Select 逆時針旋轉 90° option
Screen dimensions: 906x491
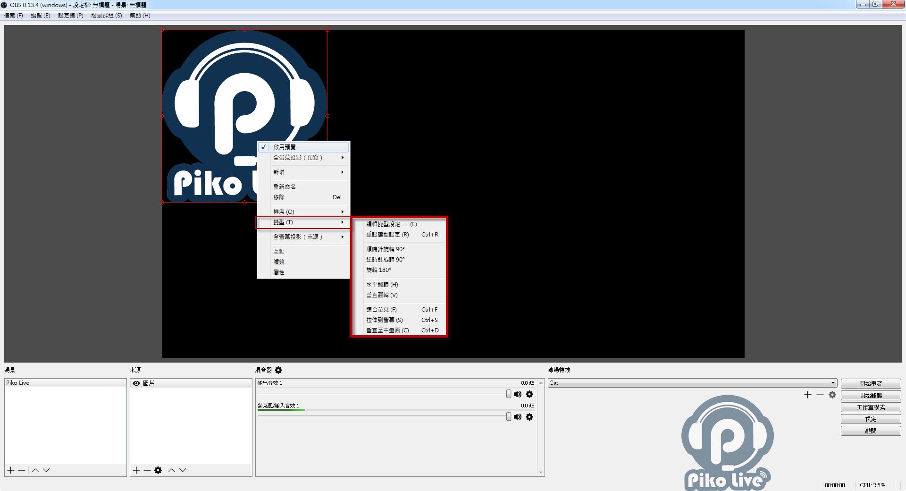point(399,260)
